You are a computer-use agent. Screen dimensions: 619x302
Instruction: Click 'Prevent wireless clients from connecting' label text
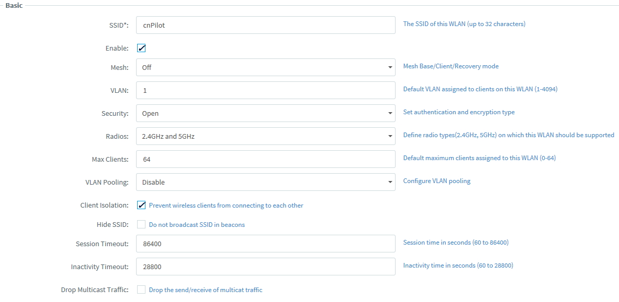(x=226, y=206)
